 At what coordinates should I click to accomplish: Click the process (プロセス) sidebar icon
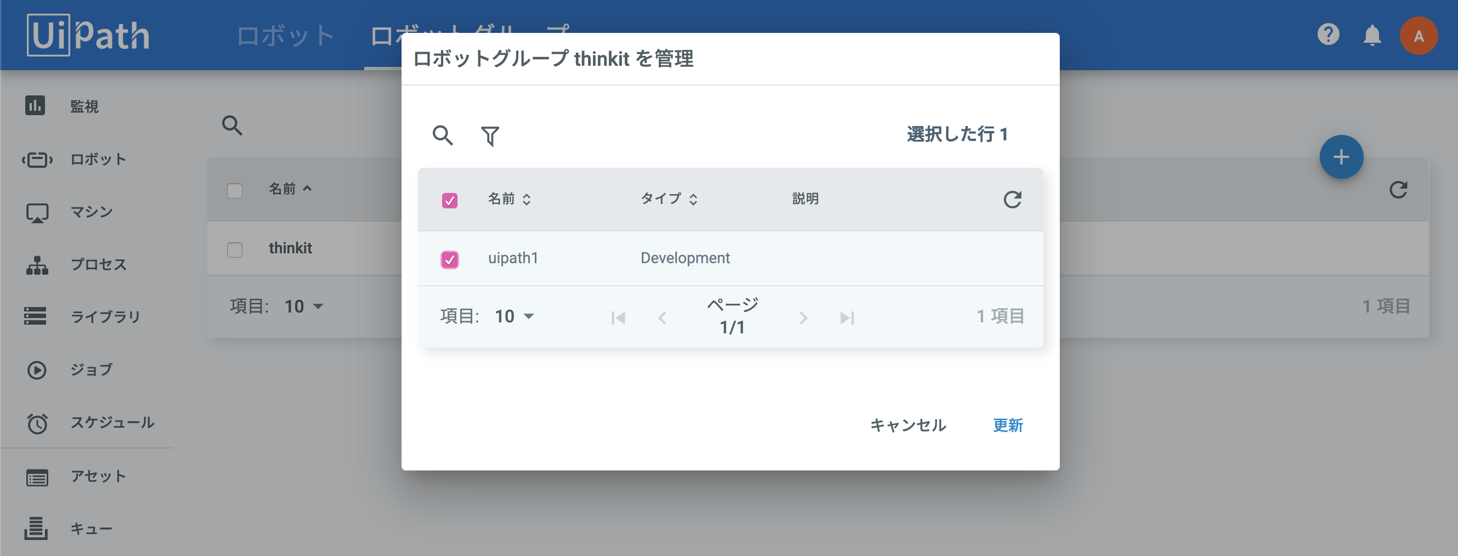pos(37,265)
